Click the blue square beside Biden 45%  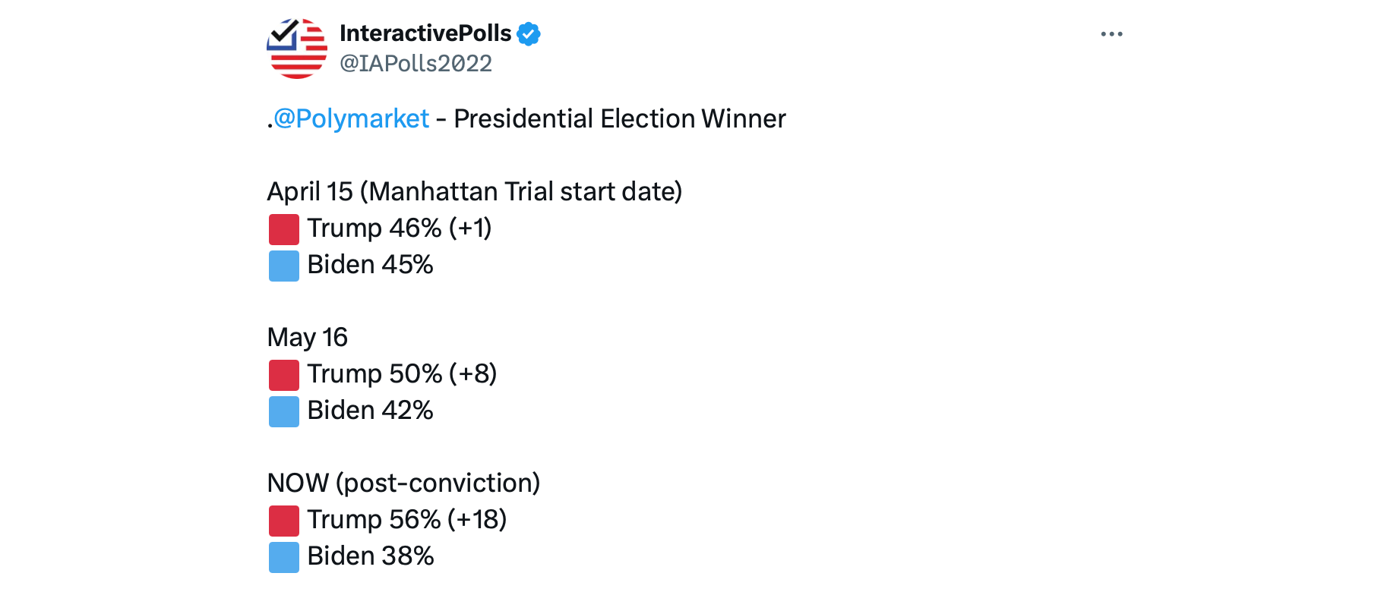pos(284,266)
